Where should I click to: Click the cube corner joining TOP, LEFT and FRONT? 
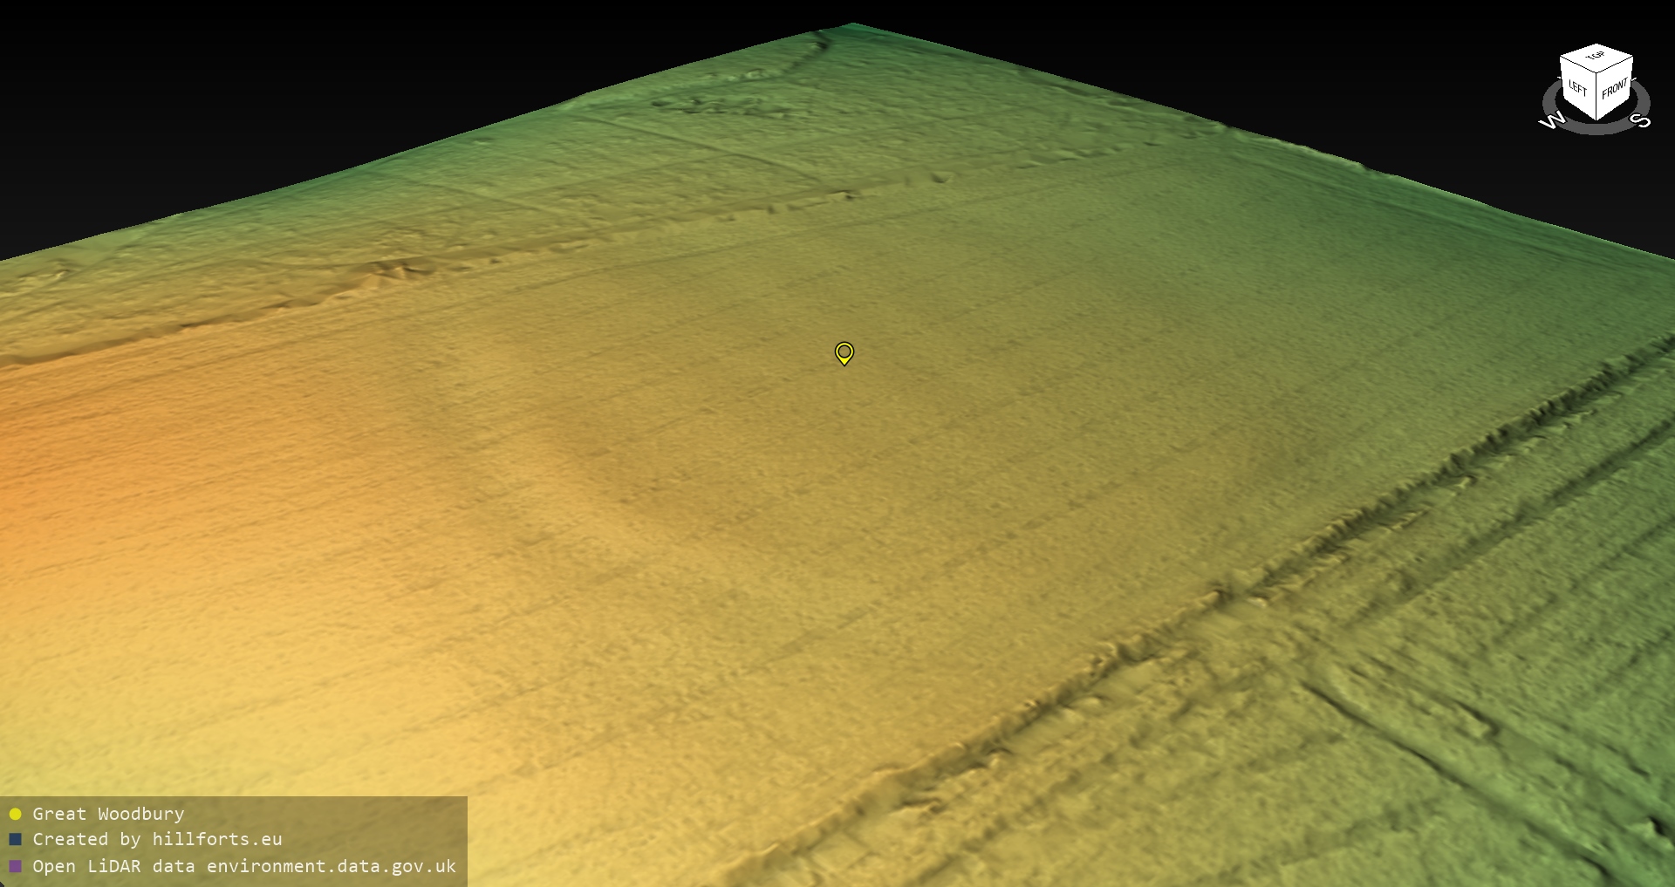[1597, 74]
